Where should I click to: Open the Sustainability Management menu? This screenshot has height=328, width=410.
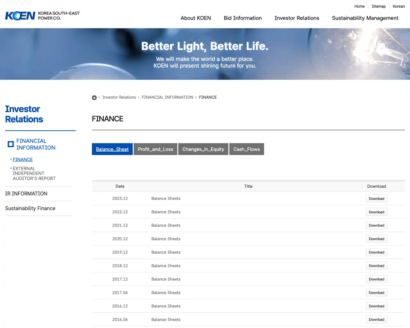(x=365, y=18)
